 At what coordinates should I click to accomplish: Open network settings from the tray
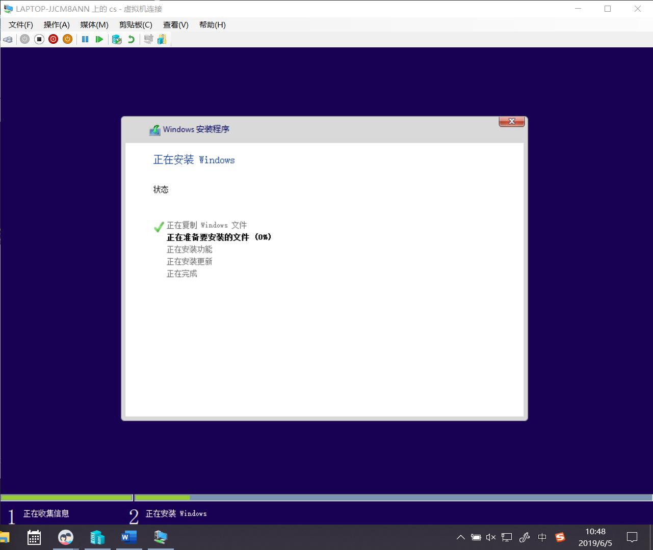pyautogui.click(x=507, y=537)
